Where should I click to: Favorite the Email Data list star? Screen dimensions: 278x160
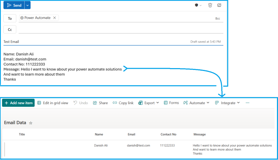(x=31, y=123)
